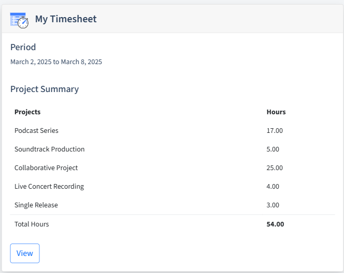The height and width of the screenshot is (273, 344).
Task: Click the timesheet stopwatch icon
Action: click(x=19, y=20)
